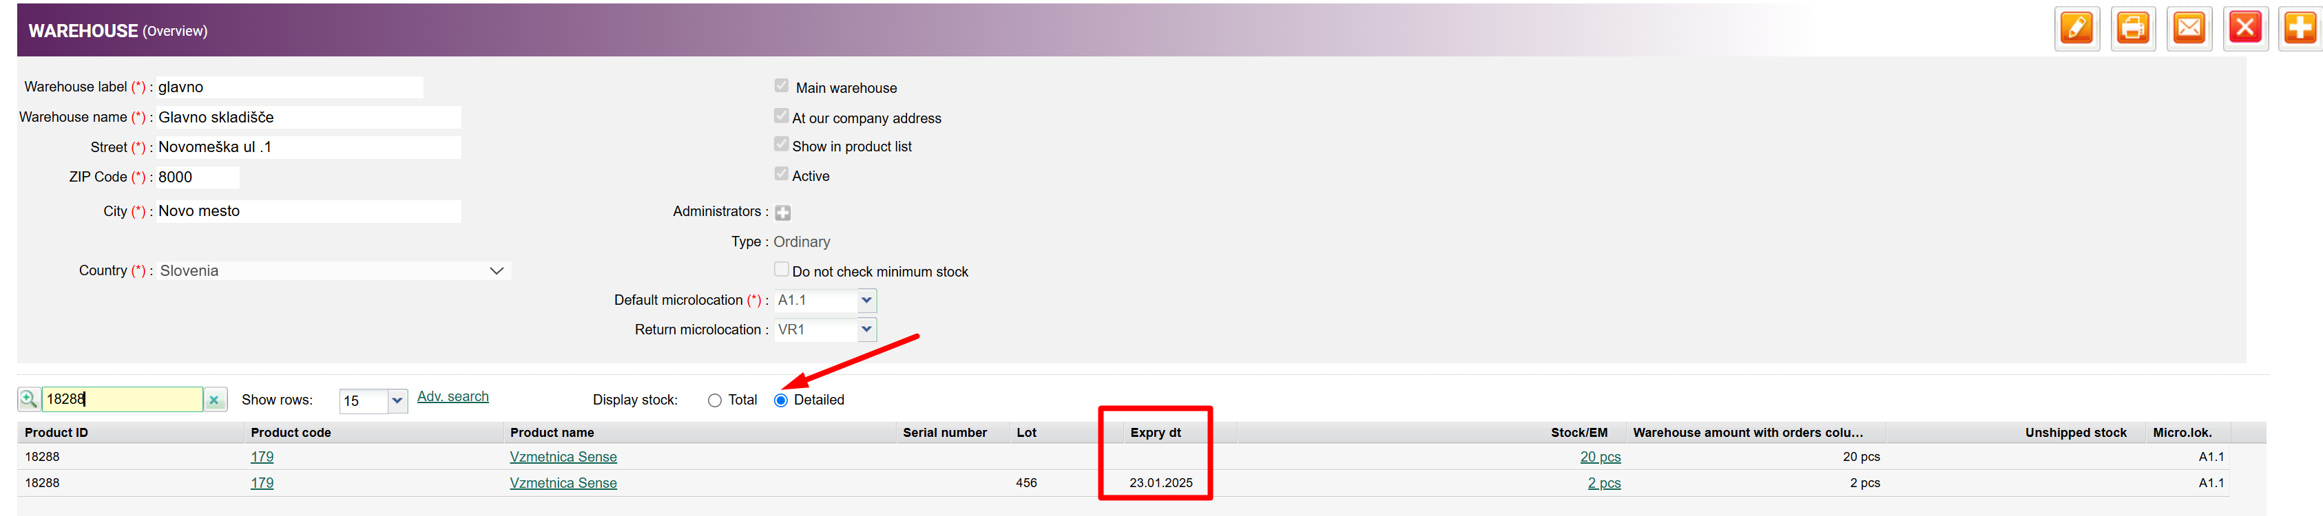Screen dimensions: 2323x516
Task: Open the Country dropdown showing Slovenia
Action: [x=333, y=271]
